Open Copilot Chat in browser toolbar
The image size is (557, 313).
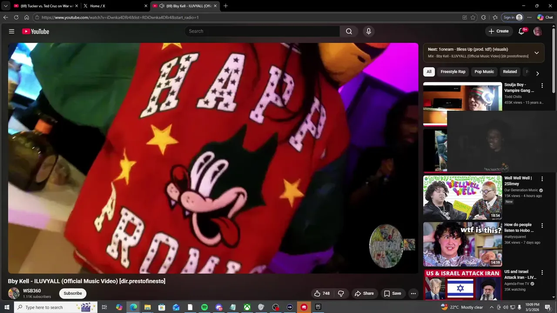coord(545,17)
